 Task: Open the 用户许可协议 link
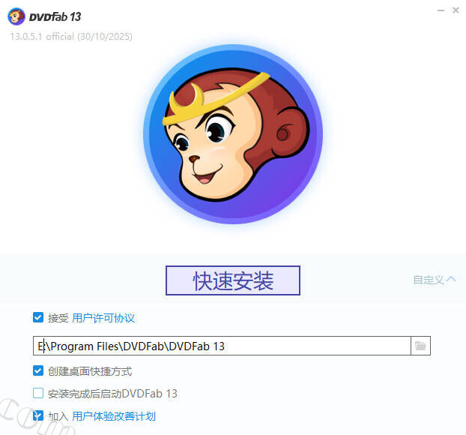pos(103,318)
